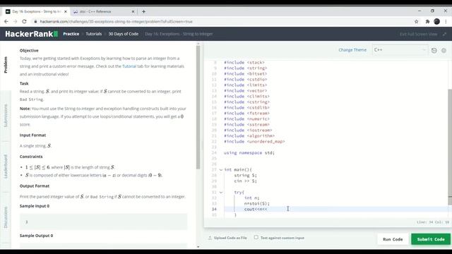
Task: Click Upload Code as File
Action: click(230, 238)
